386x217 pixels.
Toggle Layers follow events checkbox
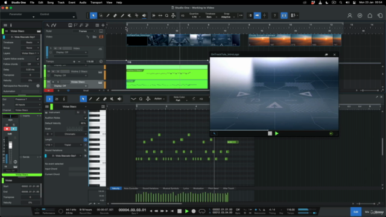point(37,59)
